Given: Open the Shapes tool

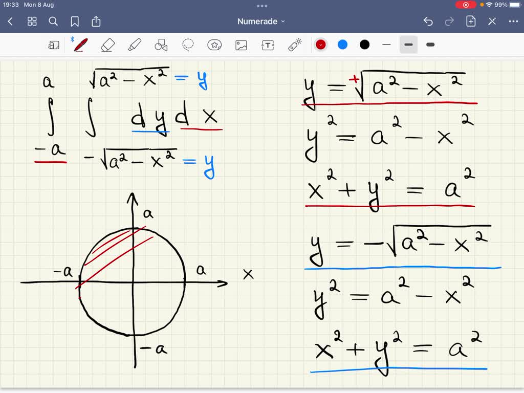Looking at the screenshot, I should (161, 45).
